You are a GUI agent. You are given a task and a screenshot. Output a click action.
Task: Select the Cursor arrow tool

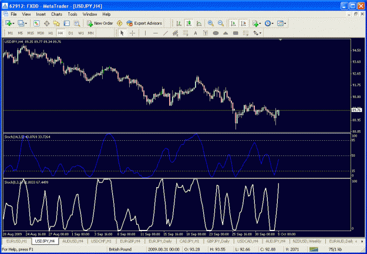(122, 33)
